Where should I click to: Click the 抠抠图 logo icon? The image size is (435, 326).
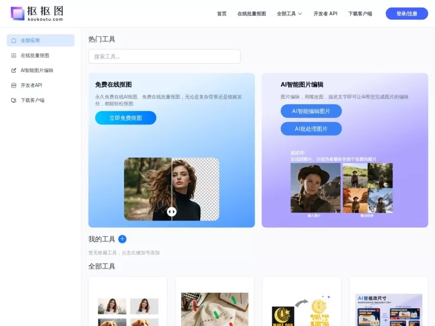(x=17, y=13)
